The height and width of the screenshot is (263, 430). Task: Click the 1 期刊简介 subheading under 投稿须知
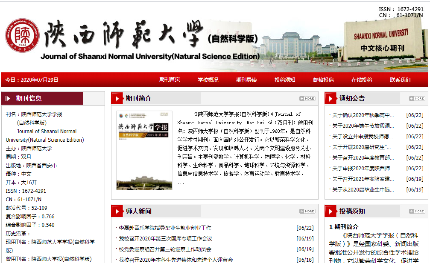tap(344, 227)
